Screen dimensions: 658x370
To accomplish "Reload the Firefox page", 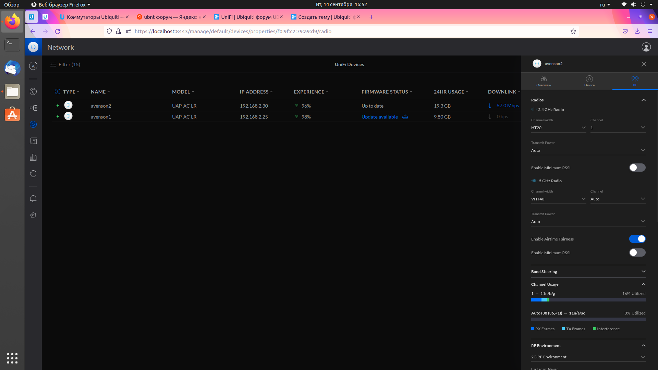I will coord(58,31).
